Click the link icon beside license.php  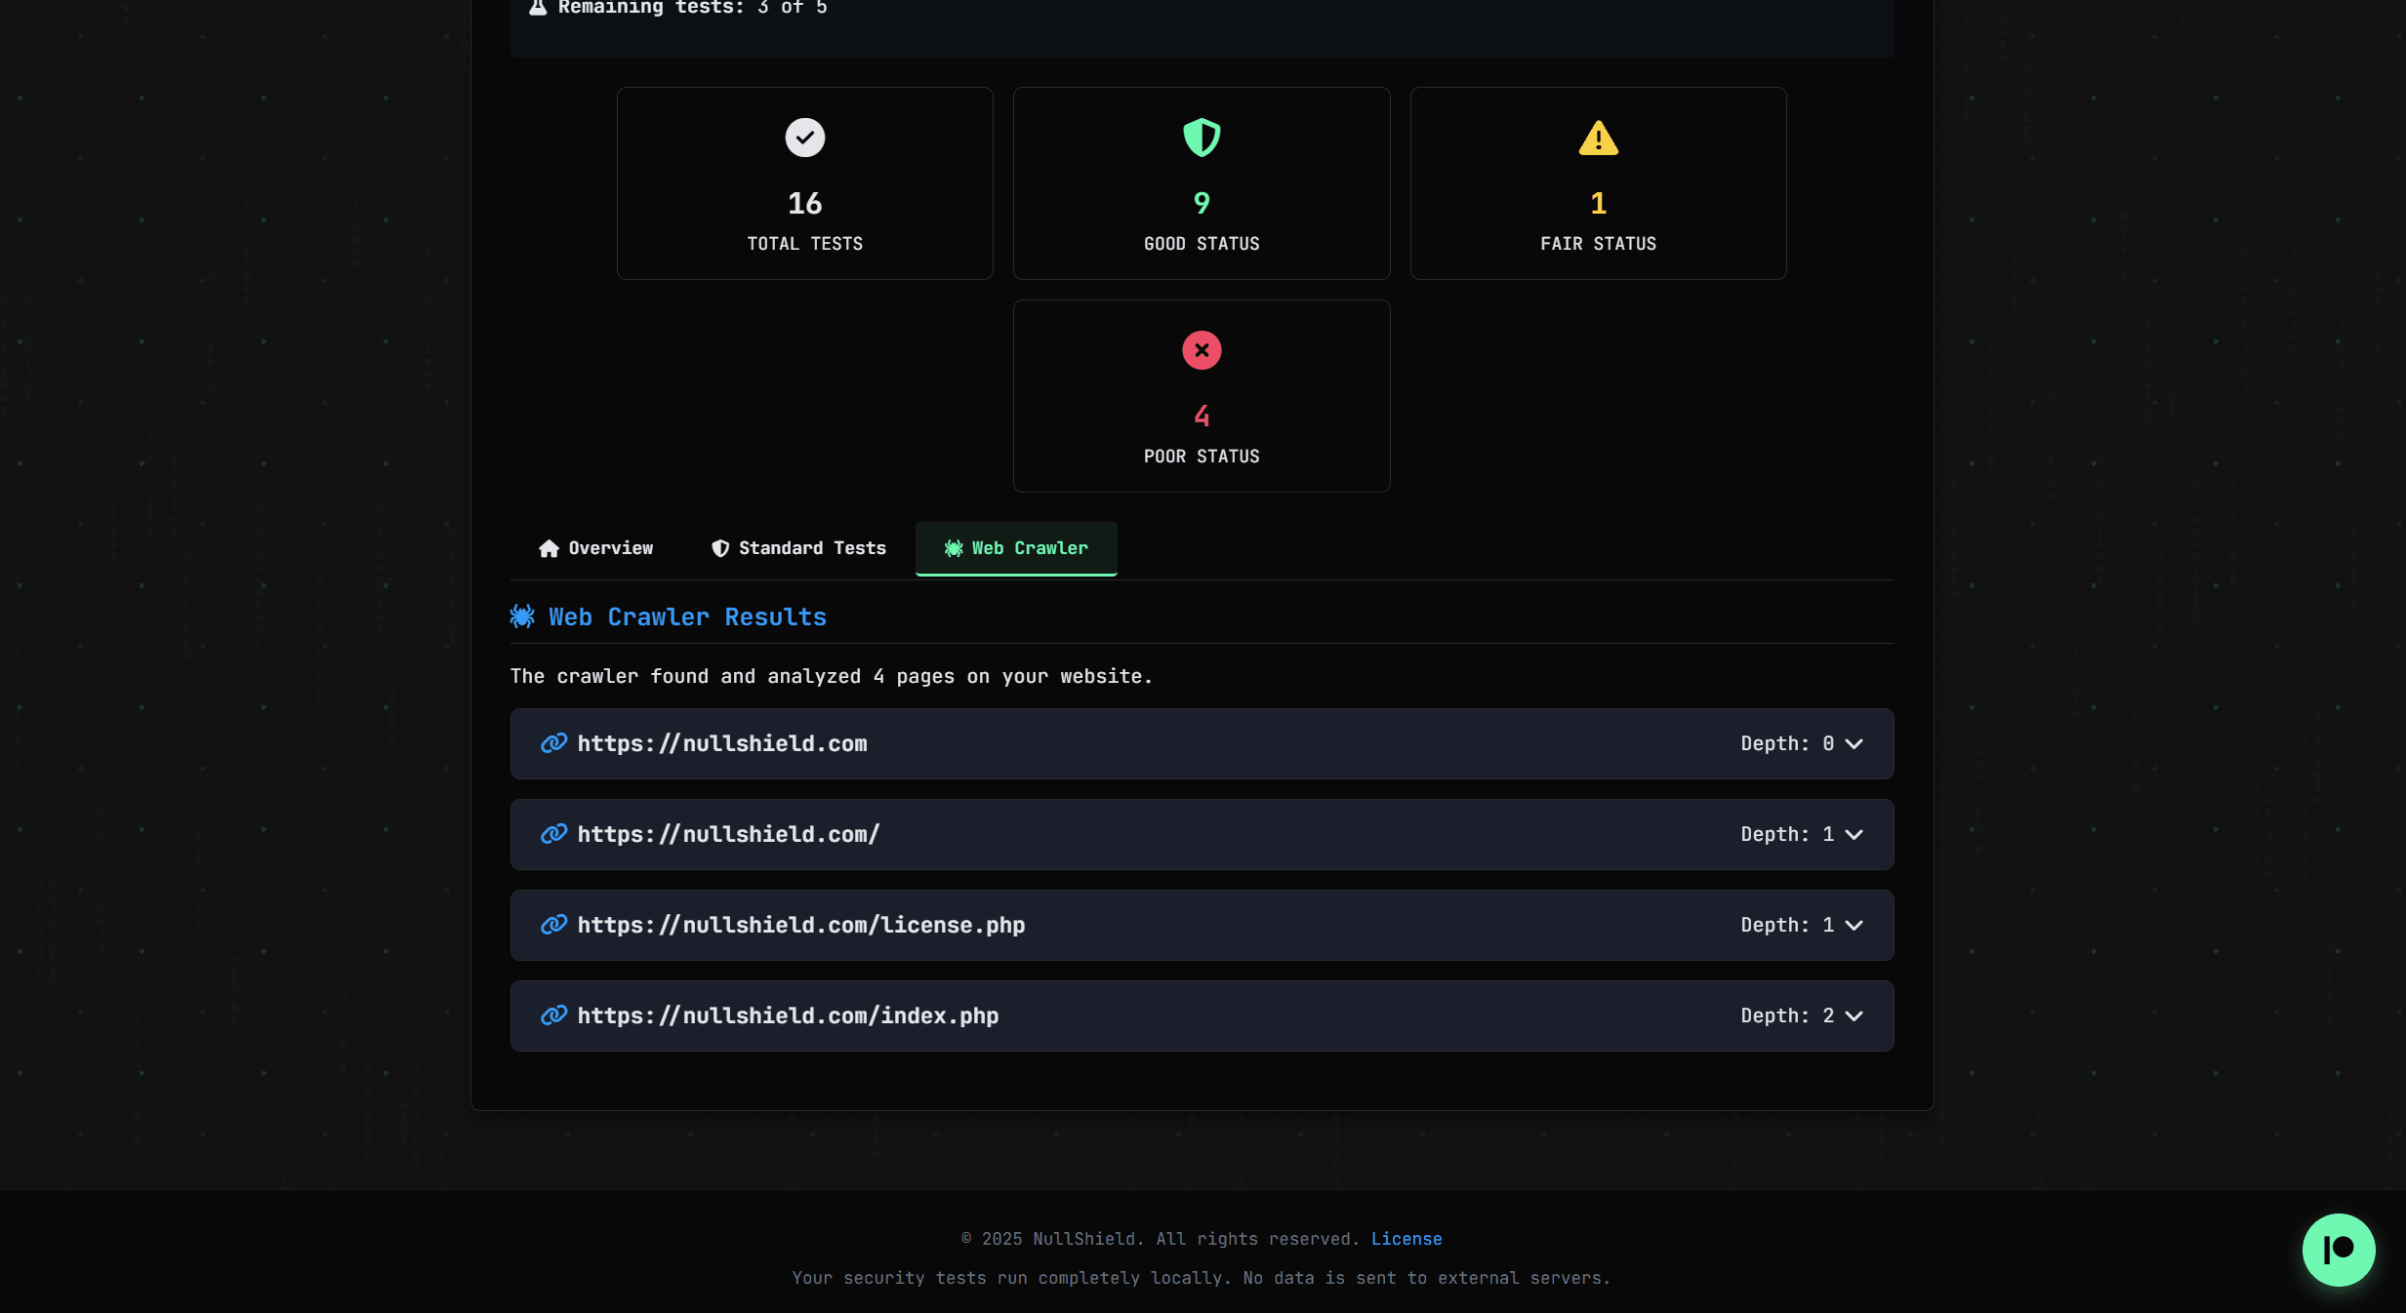553,925
